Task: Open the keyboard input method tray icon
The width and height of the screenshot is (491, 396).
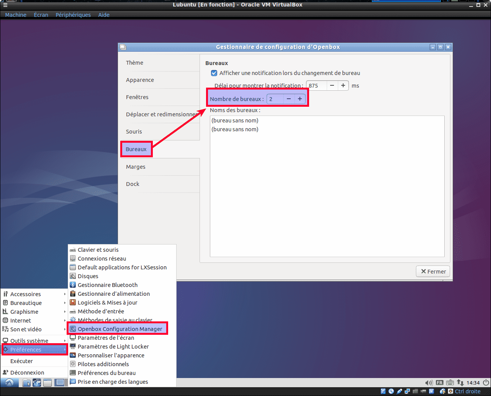Action: 450,383
